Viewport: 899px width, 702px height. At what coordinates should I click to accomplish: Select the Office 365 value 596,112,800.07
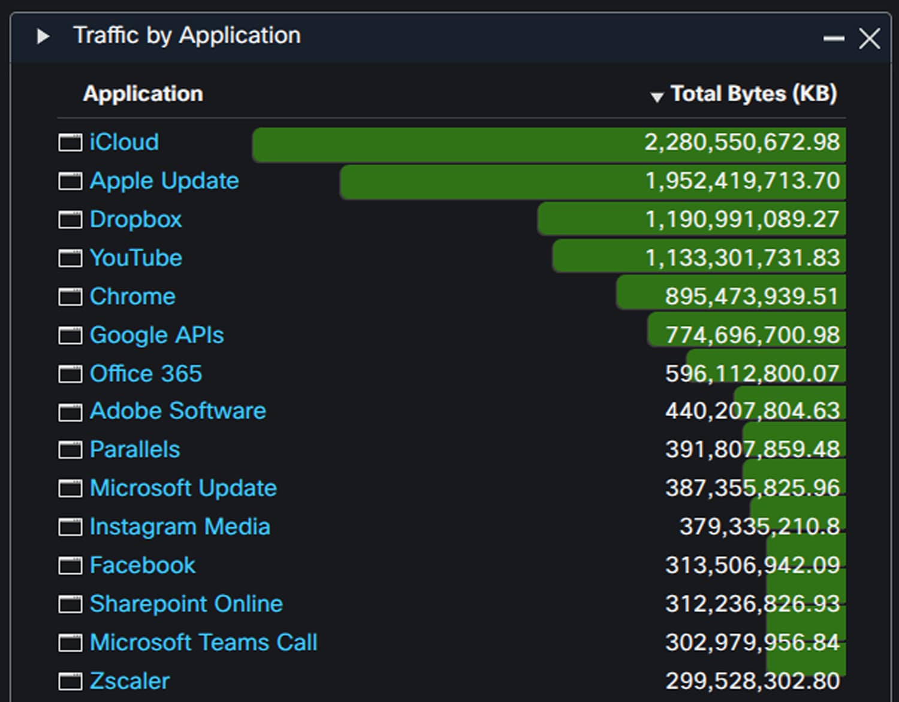coord(753,374)
